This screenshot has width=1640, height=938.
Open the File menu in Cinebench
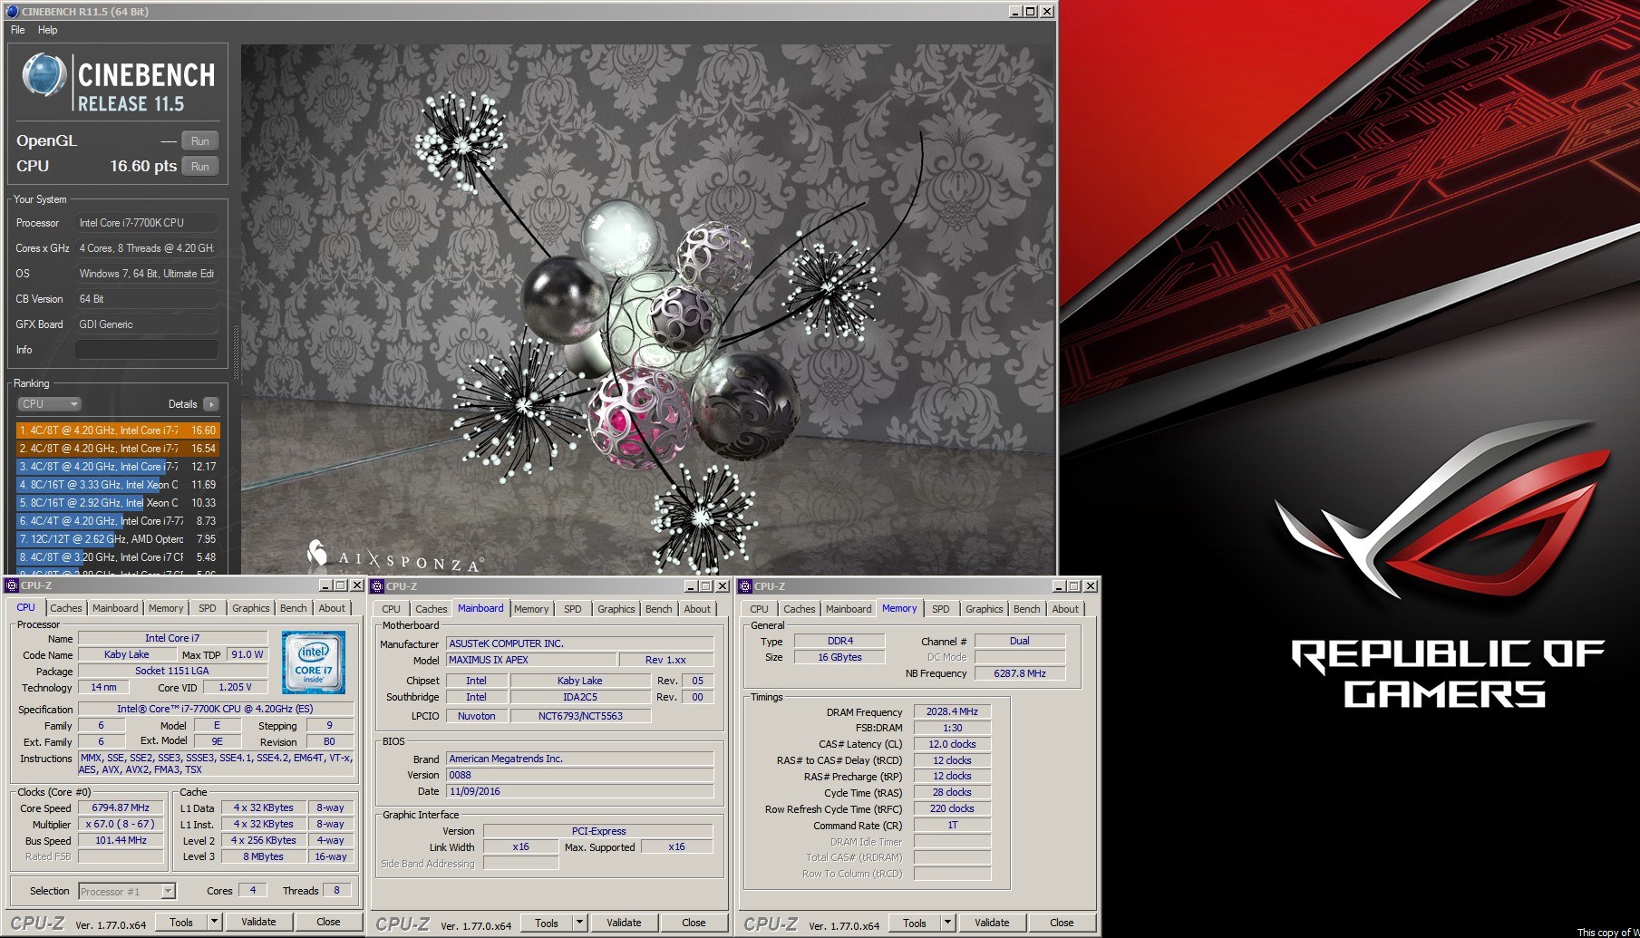(18, 30)
